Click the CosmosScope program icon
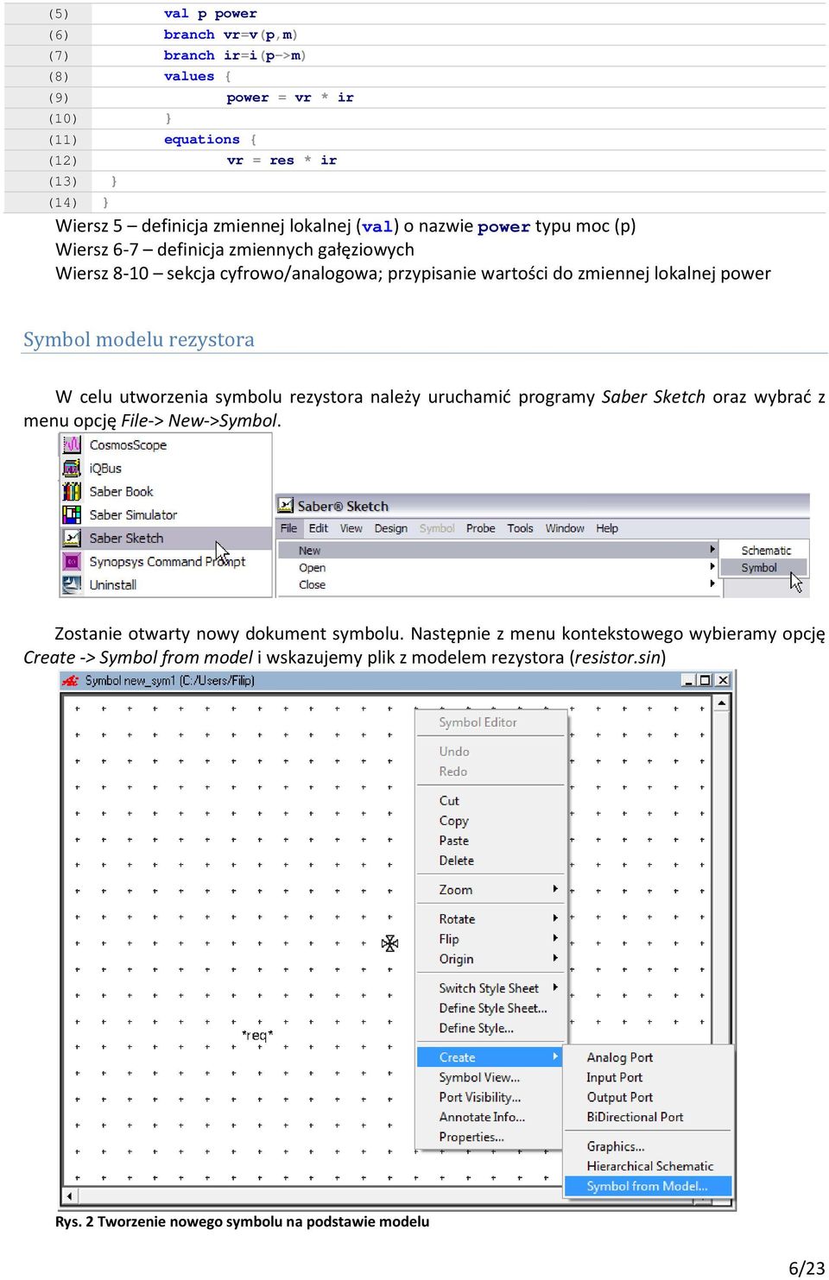The height and width of the screenshot is (1280, 829). (x=72, y=445)
